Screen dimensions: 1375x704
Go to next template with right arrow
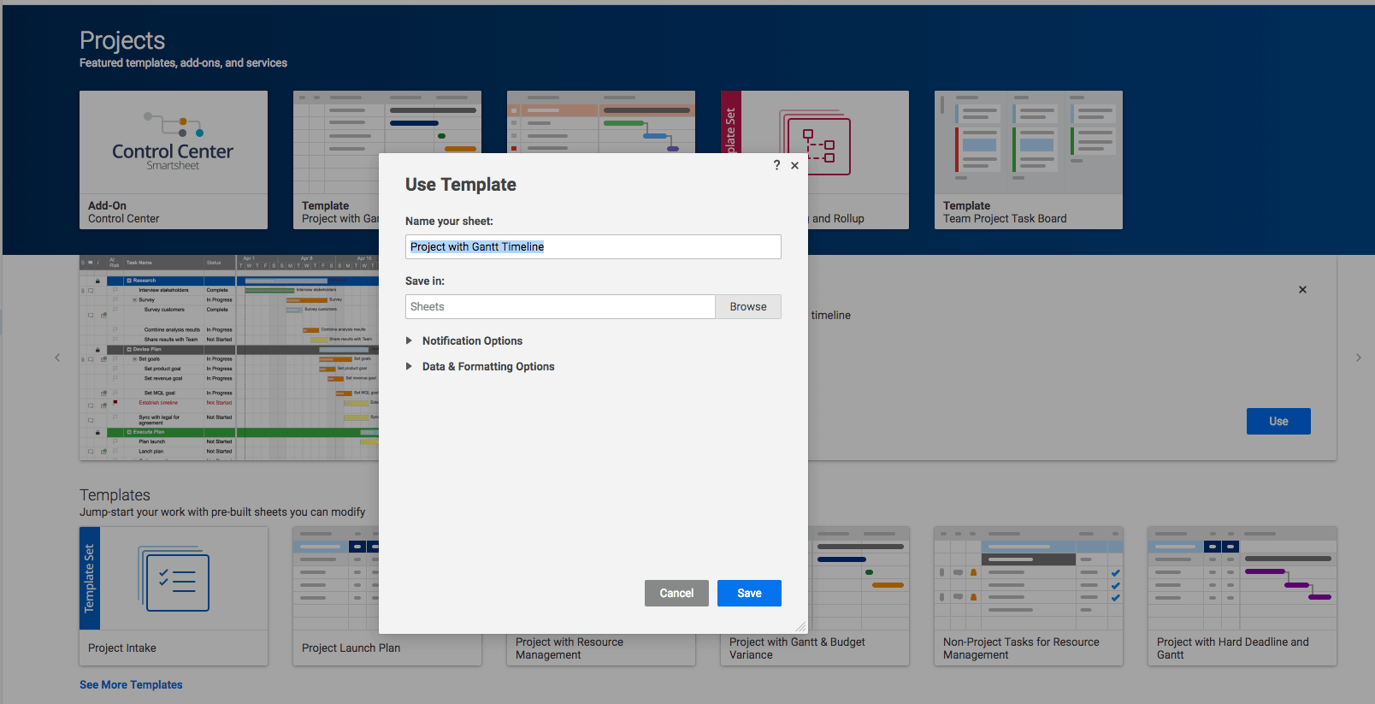pyautogui.click(x=1358, y=358)
